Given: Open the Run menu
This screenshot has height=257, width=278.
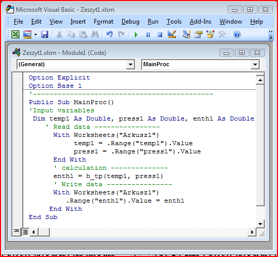Looking at the screenshot, I should (153, 22).
